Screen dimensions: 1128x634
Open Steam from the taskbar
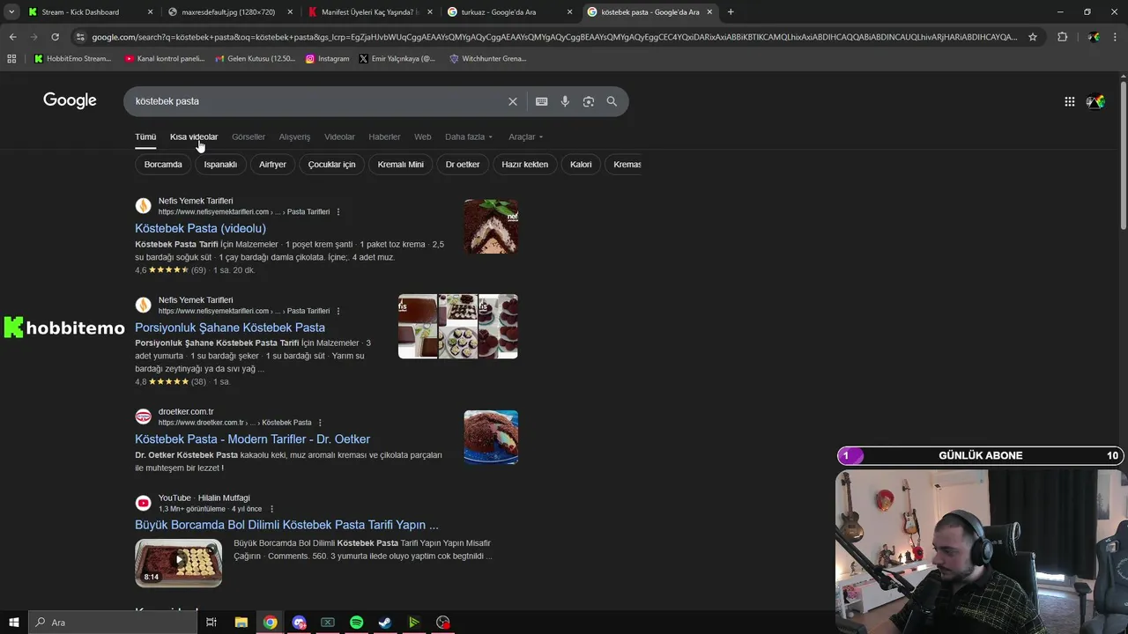tap(385, 623)
